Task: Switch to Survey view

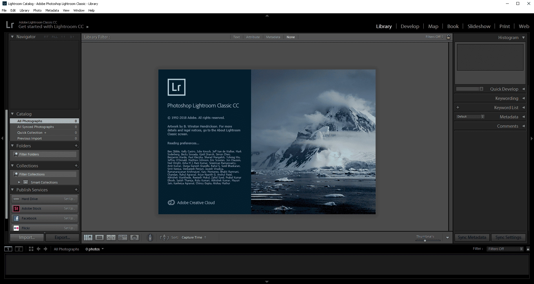Action: coord(123,237)
